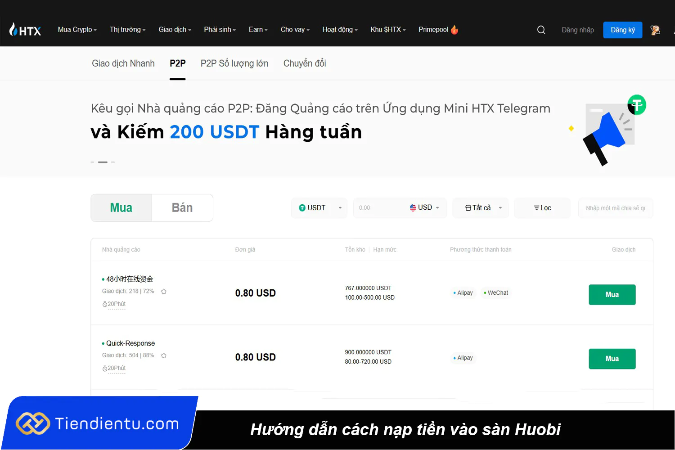Expand the Khu $HTX menu
This screenshot has width=675, height=450.
click(388, 30)
